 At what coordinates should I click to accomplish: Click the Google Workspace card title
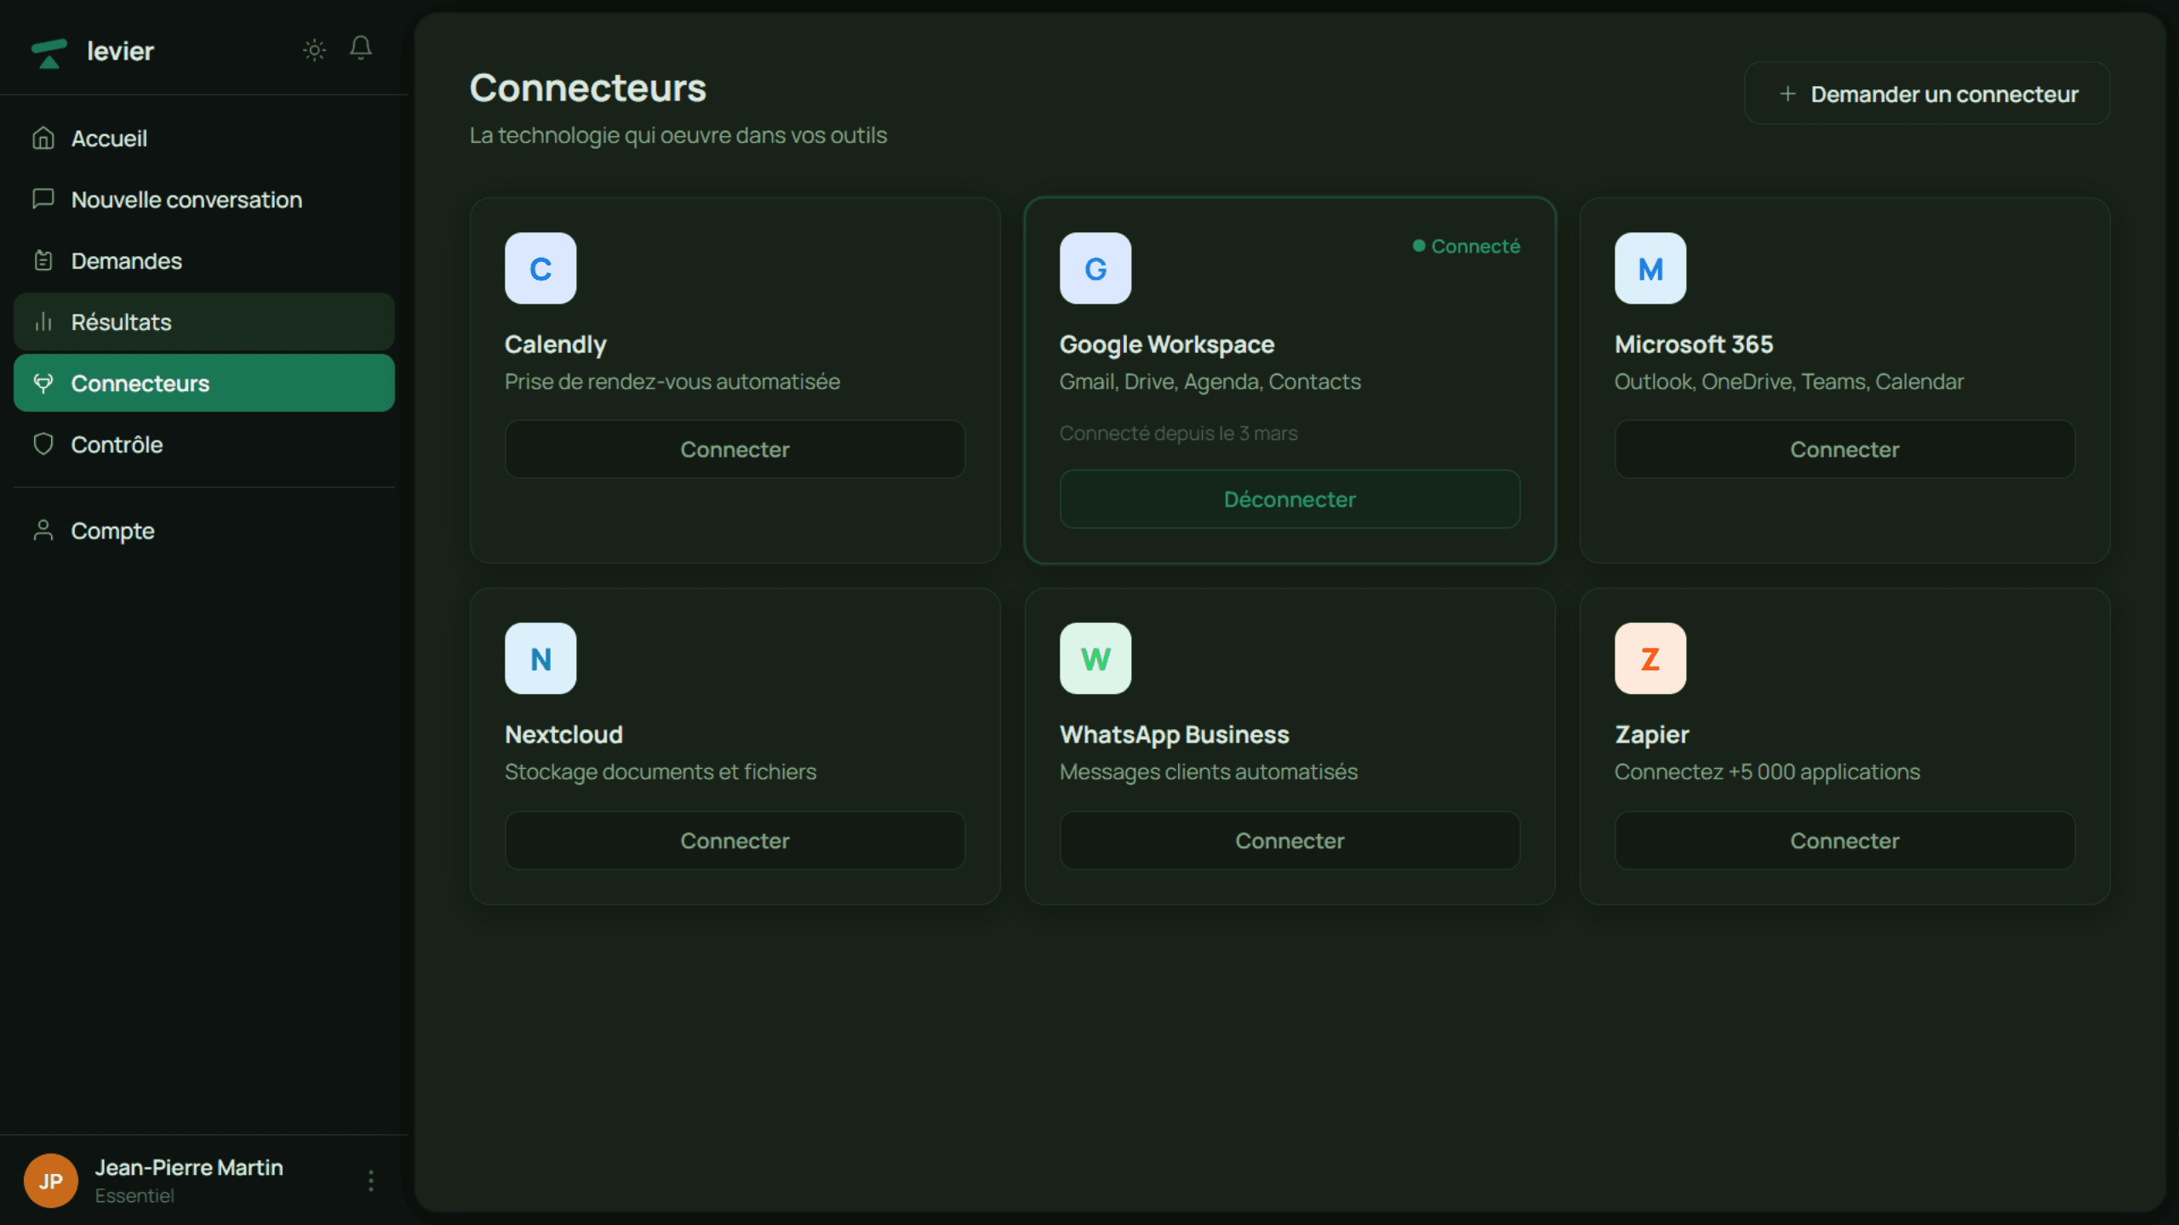coord(1167,345)
